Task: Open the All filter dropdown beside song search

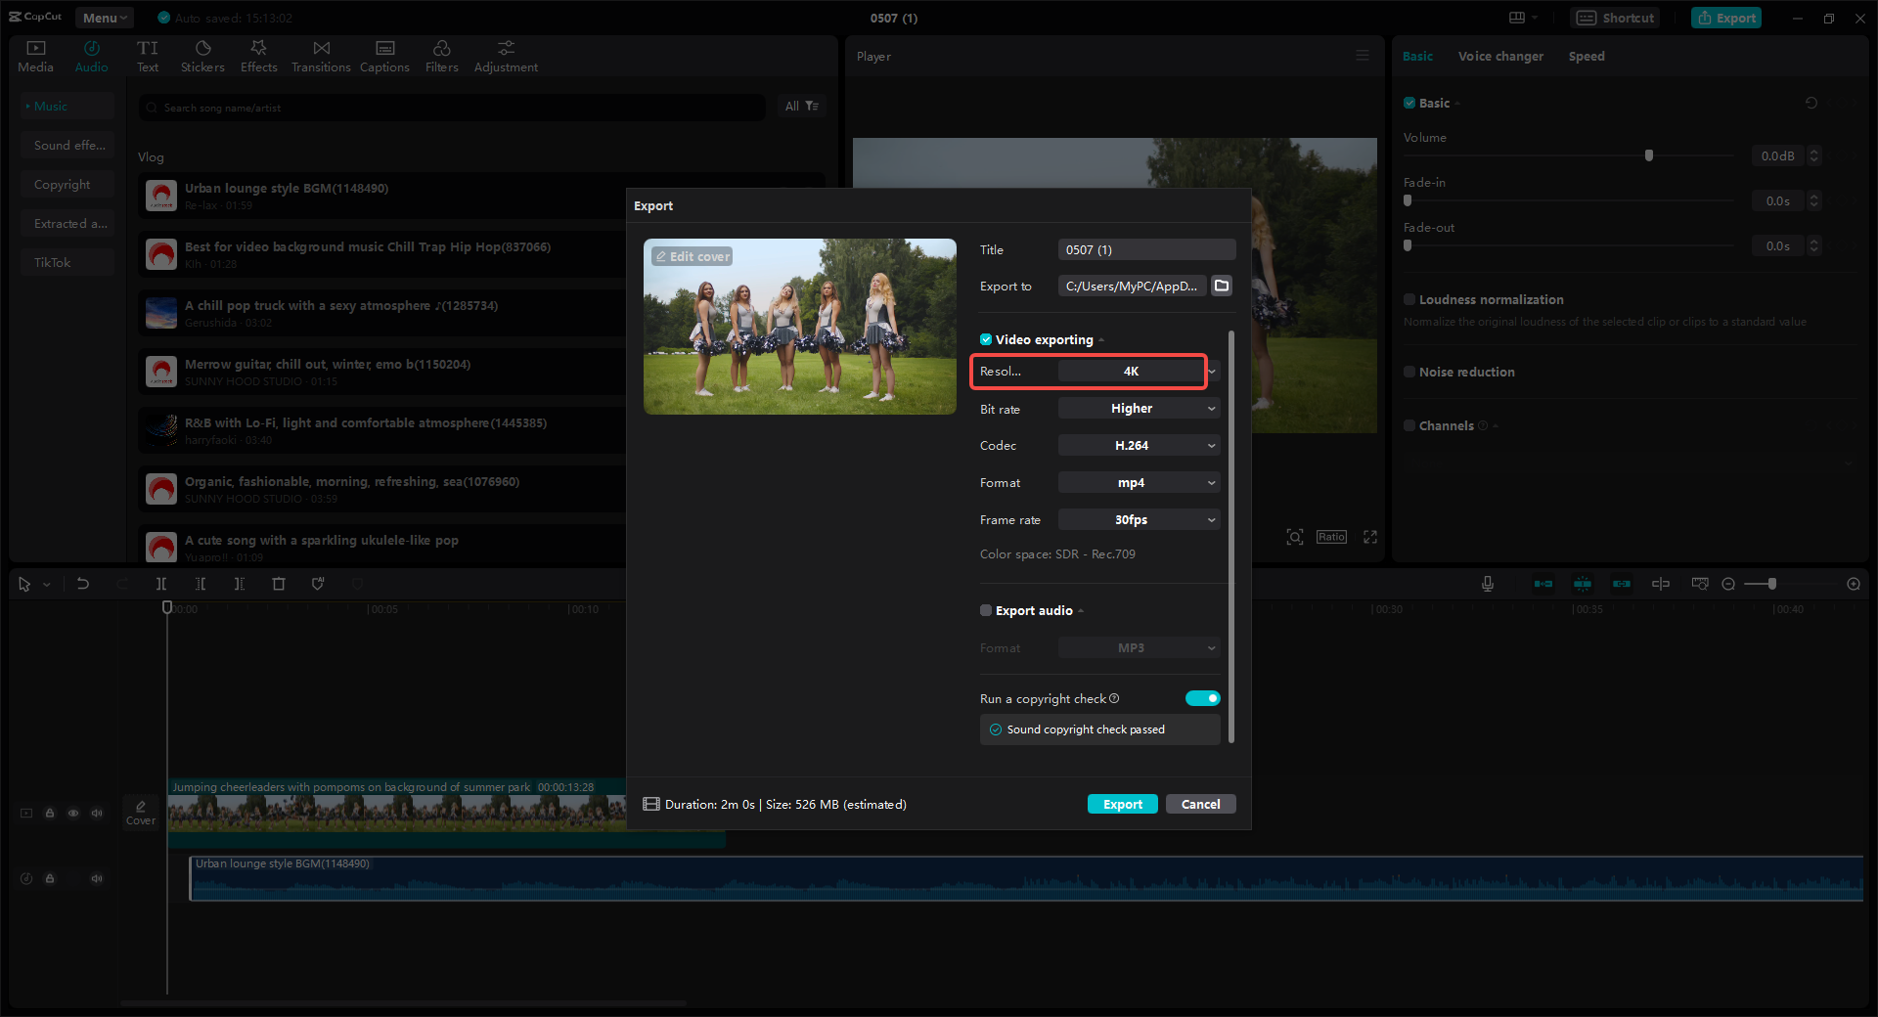Action: (x=801, y=106)
